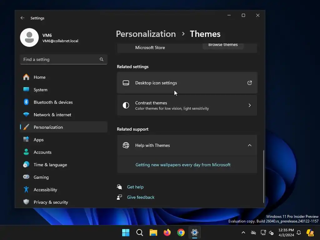Open the daily Microsoft wallpapers link
Screen dimensions: 320x240
(183, 165)
